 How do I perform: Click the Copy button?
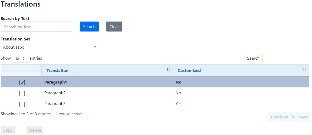(x=8, y=130)
